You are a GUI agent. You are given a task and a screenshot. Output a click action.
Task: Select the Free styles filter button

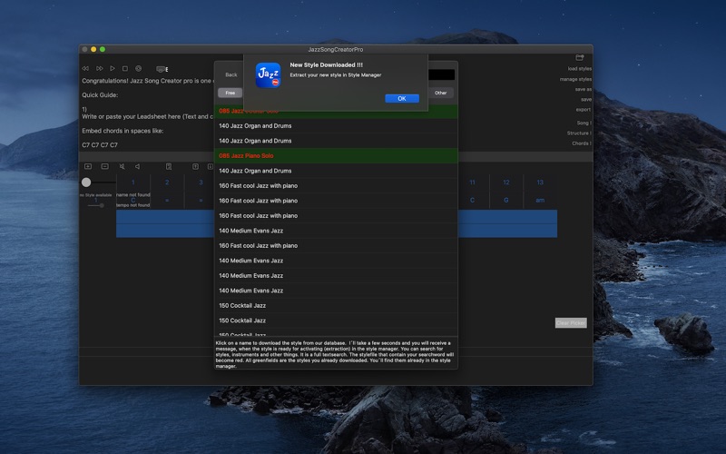click(231, 93)
